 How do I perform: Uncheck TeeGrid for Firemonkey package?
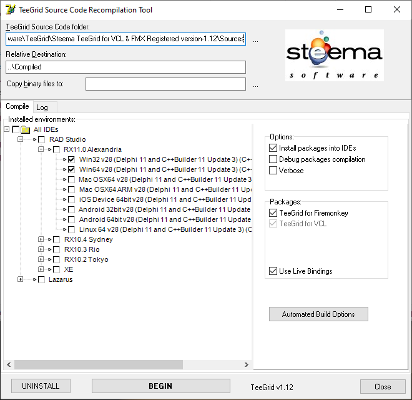pos(273,212)
